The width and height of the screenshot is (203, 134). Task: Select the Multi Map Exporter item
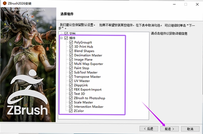(89, 64)
